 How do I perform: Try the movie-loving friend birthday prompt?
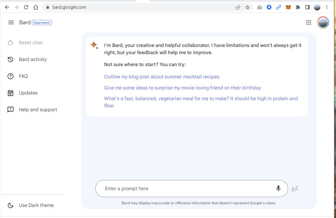click(182, 88)
